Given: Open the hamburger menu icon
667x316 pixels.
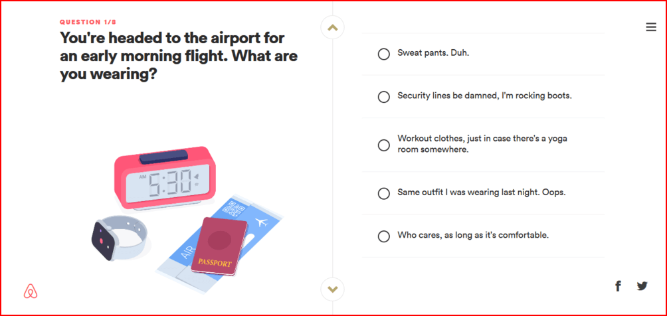Looking at the screenshot, I should tap(650, 27).
